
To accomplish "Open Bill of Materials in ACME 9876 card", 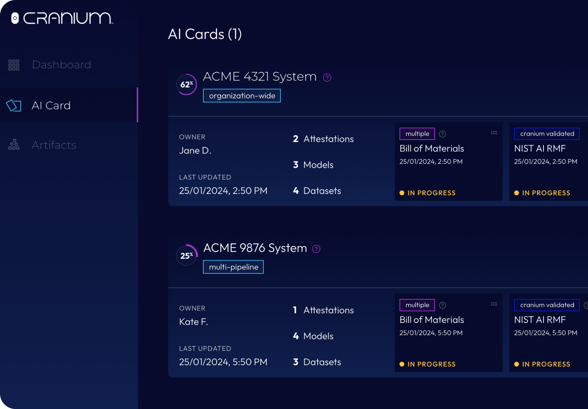I will (x=432, y=320).
